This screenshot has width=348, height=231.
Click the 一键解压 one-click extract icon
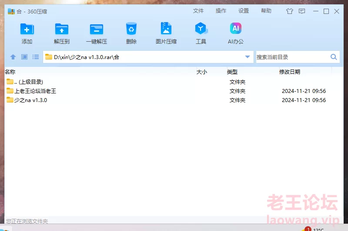[x=97, y=29]
